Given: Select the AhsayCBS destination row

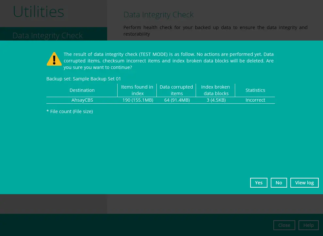Looking at the screenshot, I should point(82,100).
